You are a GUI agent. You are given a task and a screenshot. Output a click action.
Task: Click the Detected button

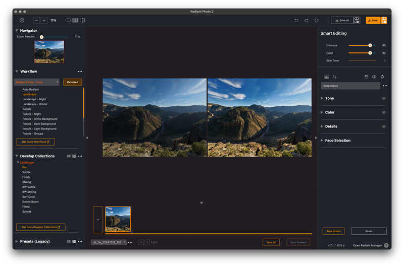[72, 82]
